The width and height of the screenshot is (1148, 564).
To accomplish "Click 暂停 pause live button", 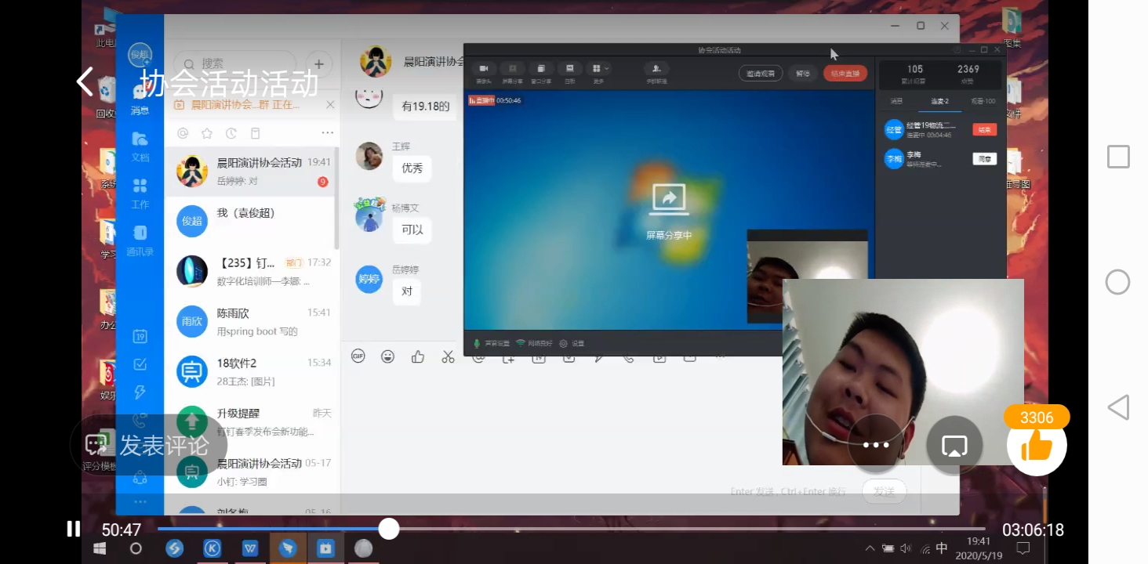I will 803,74.
